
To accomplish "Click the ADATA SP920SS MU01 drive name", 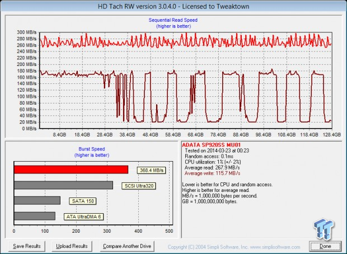I will point(211,145).
